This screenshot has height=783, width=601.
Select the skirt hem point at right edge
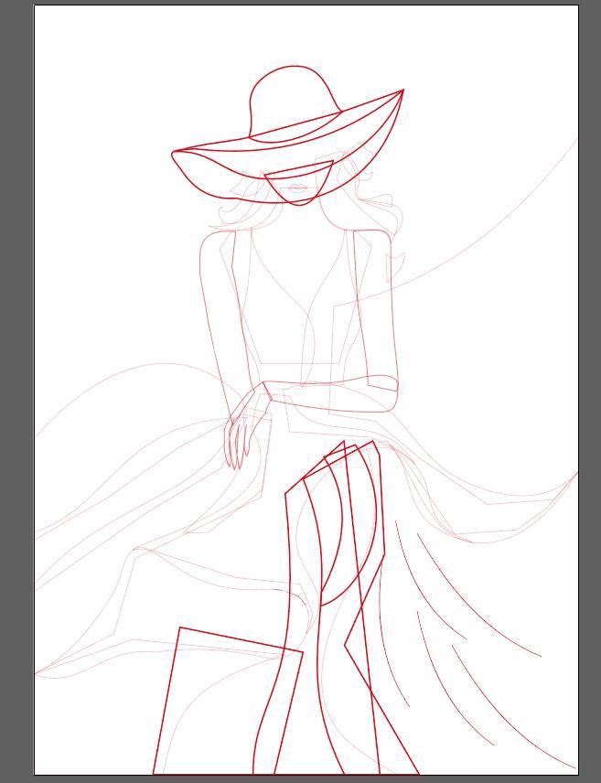[x=576, y=473]
